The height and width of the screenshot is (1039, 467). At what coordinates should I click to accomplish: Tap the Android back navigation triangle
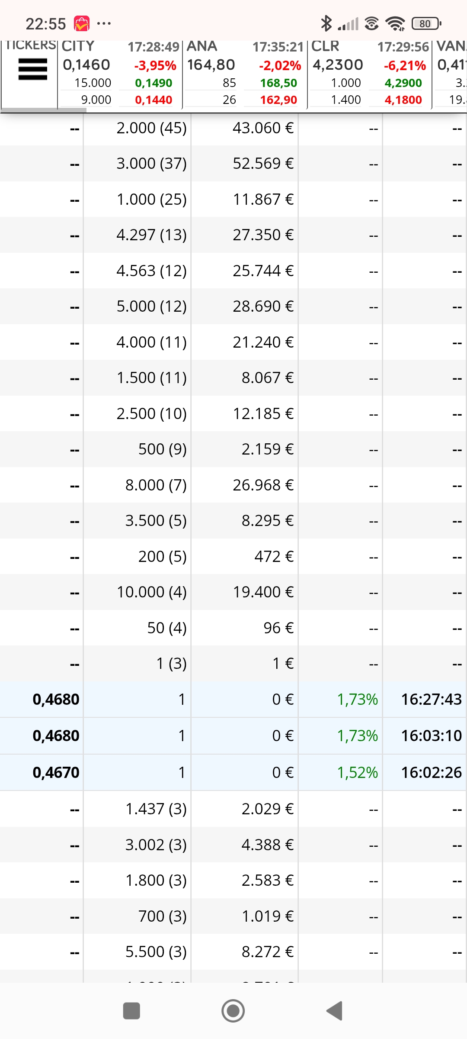pos(335,1011)
